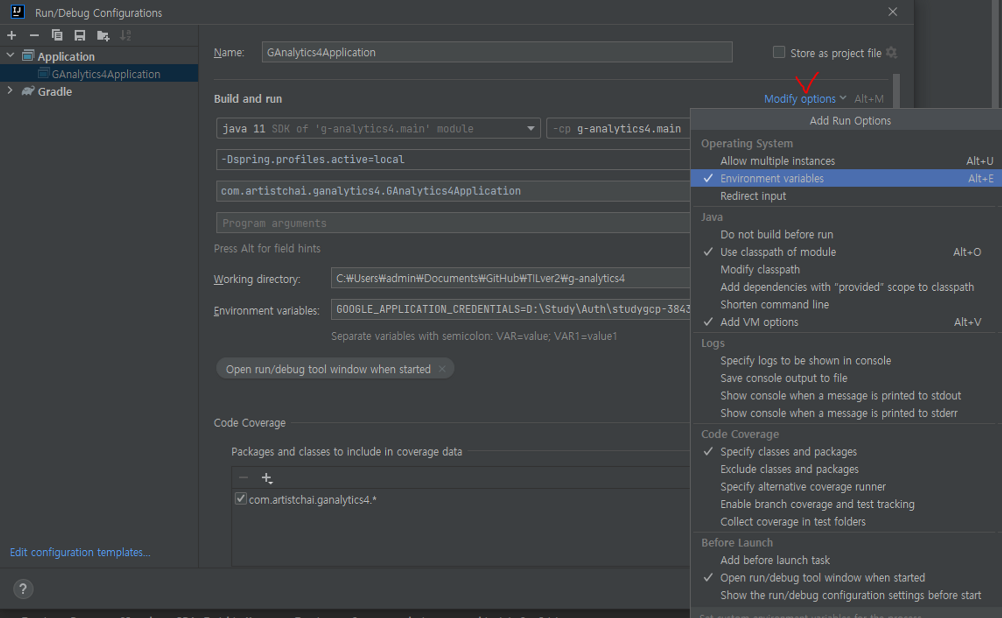Open the java 11 SDK dropdown
The width and height of the screenshot is (1002, 618).
point(531,128)
